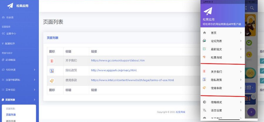Expand the 引导列表 sidebar item
The image size is (264, 122).
coord(35,70)
